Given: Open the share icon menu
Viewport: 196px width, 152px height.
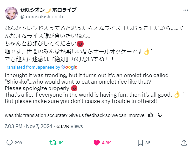Looking at the screenshot, I should (x=184, y=142).
